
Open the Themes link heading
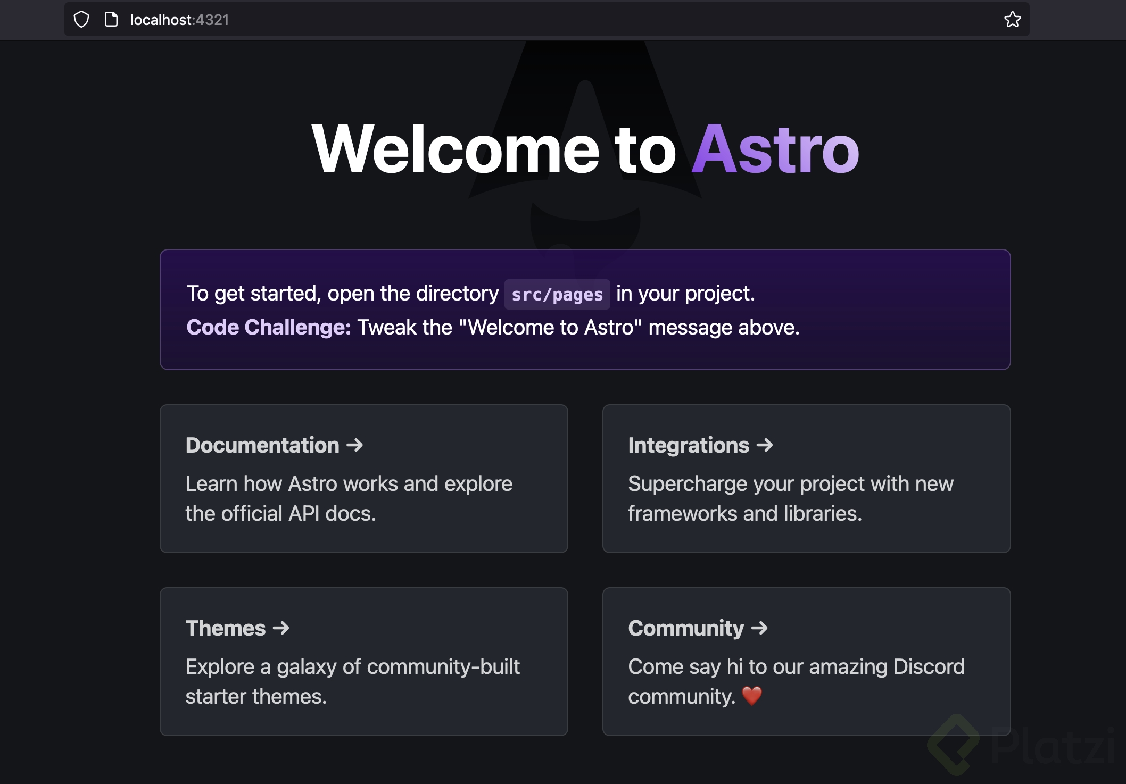tap(225, 628)
